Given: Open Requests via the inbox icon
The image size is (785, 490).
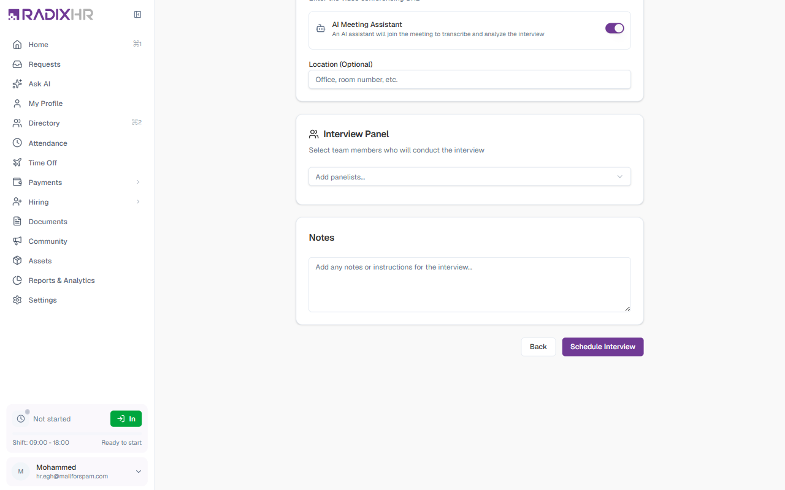Looking at the screenshot, I should pyautogui.click(x=17, y=64).
